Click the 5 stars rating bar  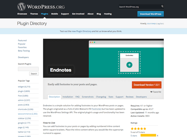click(x=148, y=135)
